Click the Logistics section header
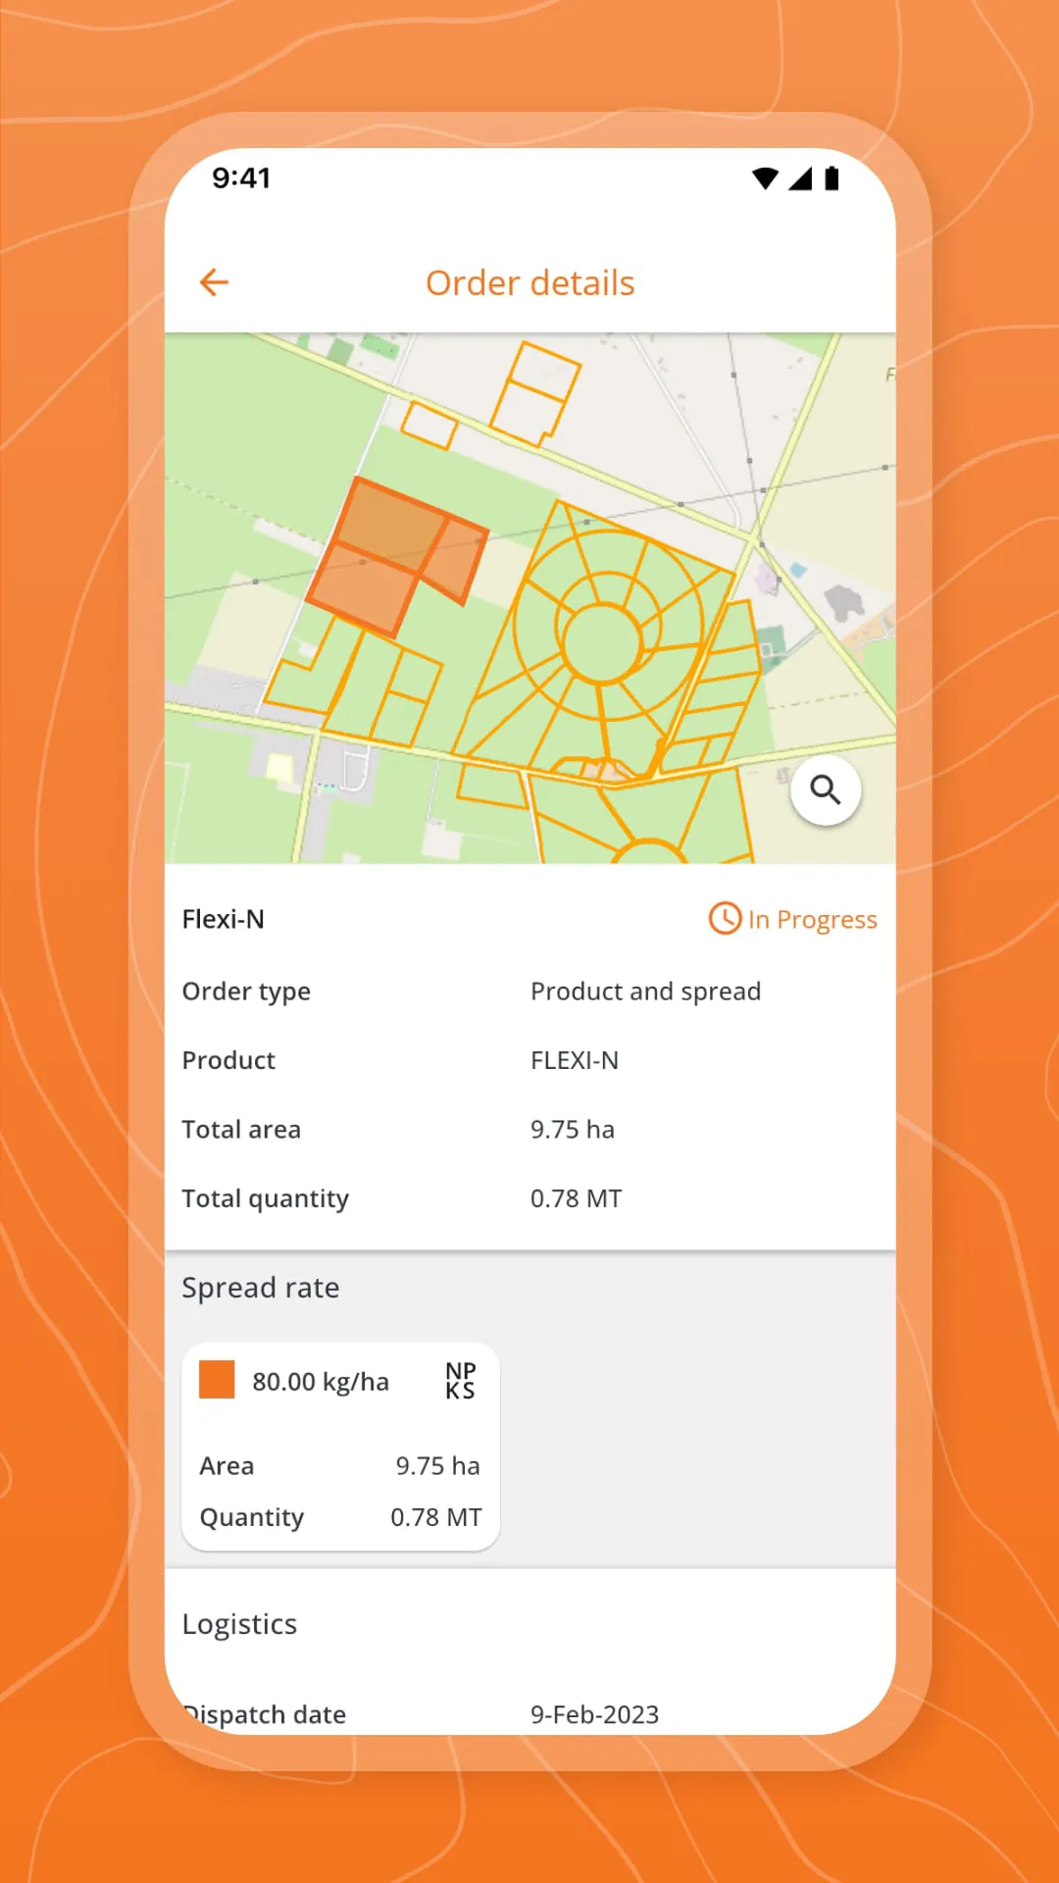1059x1883 pixels. tap(240, 1624)
